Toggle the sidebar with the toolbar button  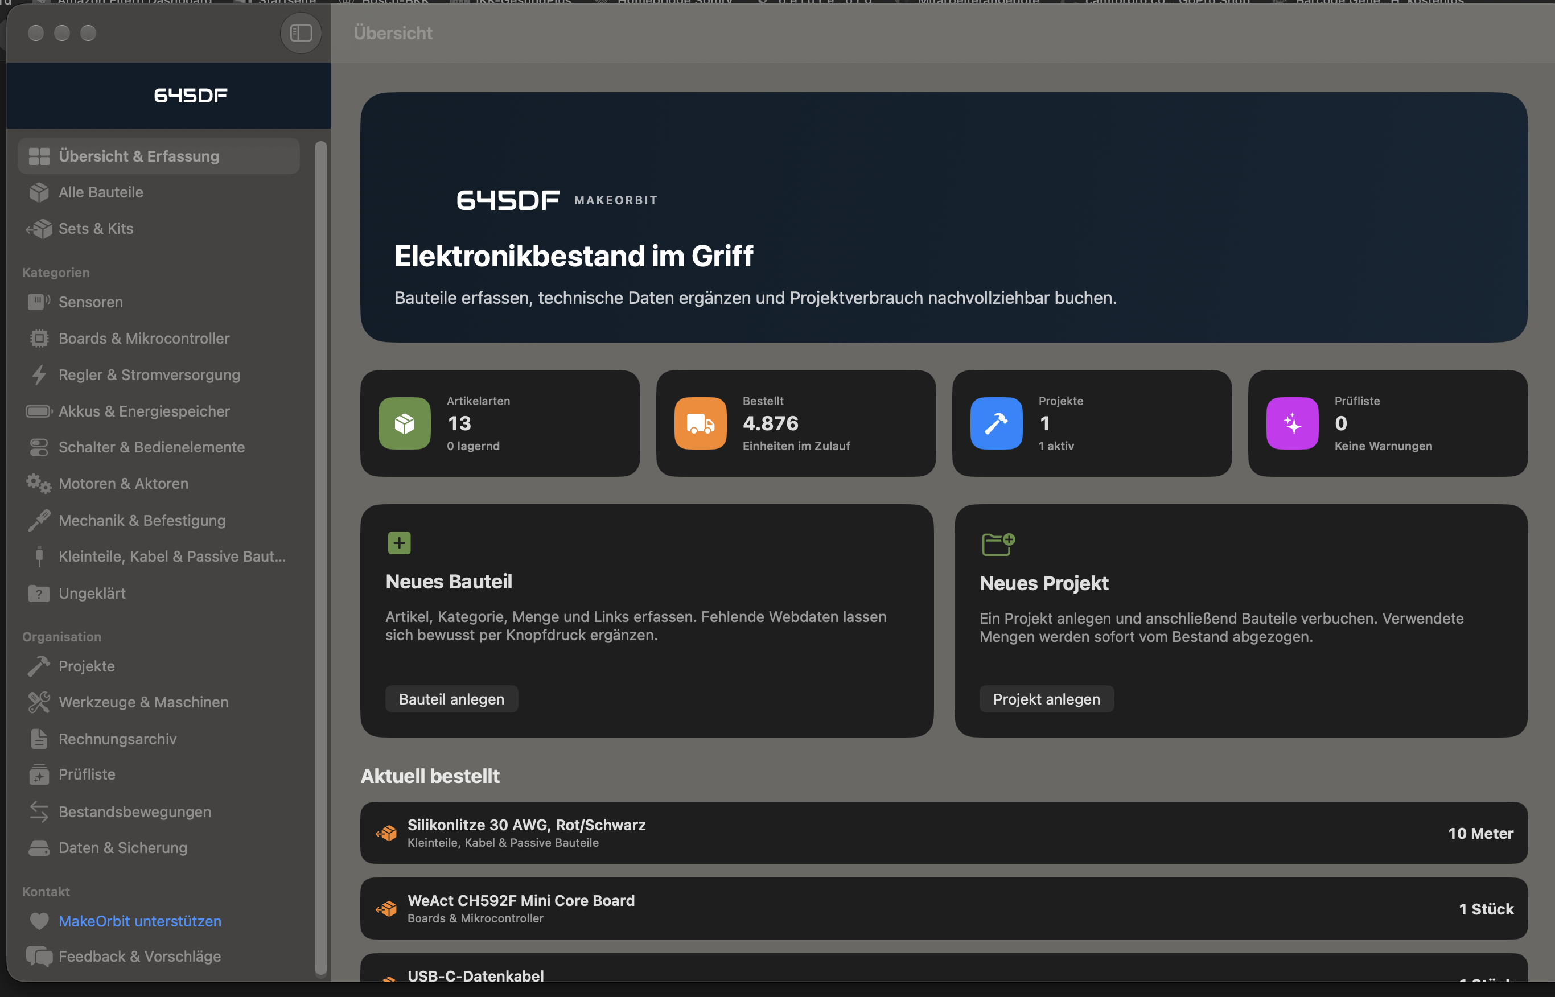pyautogui.click(x=301, y=33)
